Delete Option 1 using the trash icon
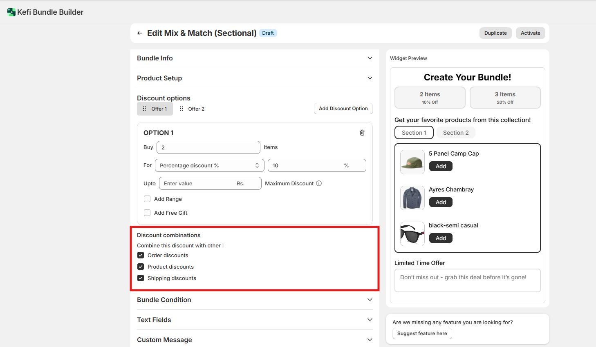 [362, 133]
